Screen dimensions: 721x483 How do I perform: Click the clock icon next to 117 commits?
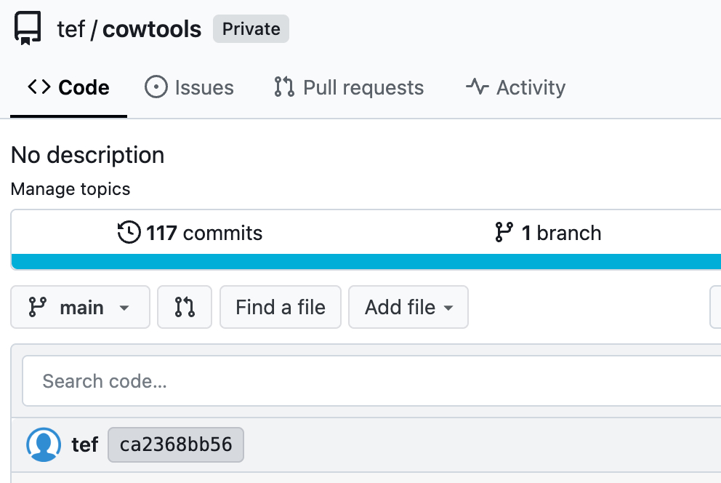129,233
